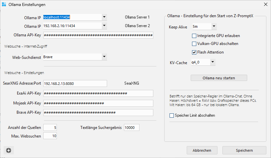Uncheck Flash Attention option
Screen dimensions: 271x158
194,52
